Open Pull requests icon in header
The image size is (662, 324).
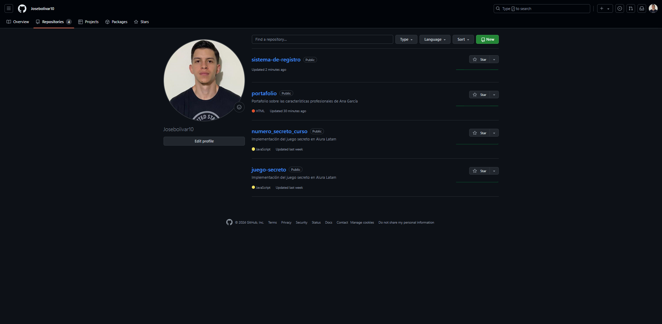pyautogui.click(x=631, y=9)
